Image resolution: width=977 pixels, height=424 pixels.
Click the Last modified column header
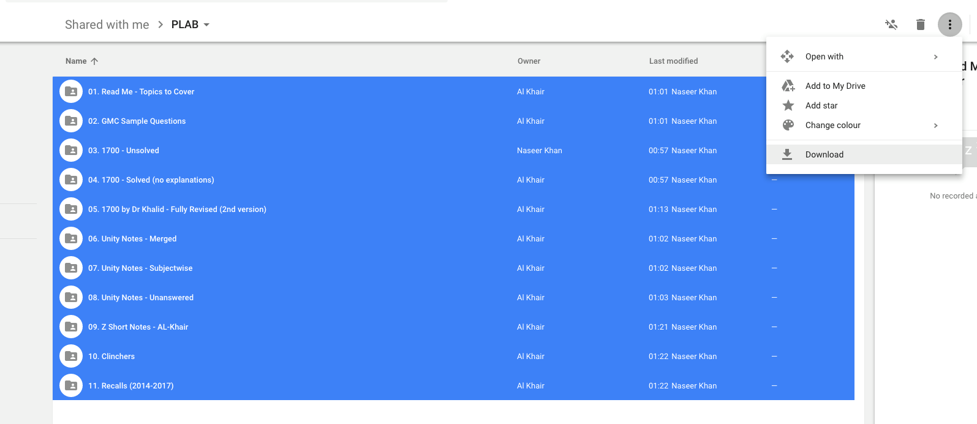tap(673, 61)
